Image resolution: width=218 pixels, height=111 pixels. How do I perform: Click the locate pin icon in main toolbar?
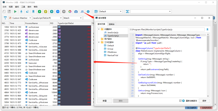(x=33, y=11)
